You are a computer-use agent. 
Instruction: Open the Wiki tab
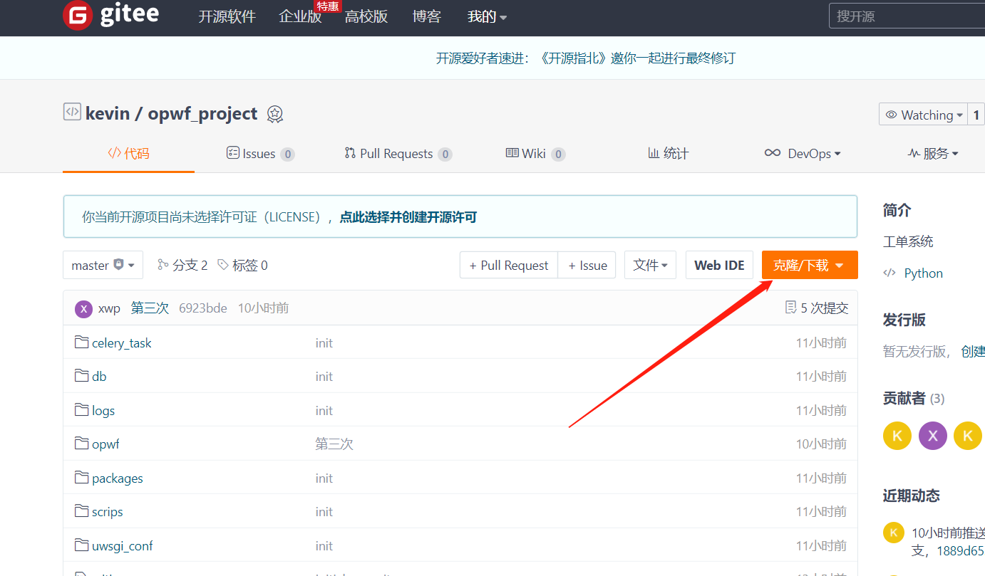click(535, 153)
